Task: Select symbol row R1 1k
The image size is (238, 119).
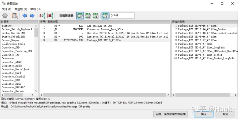Action: pyautogui.click(x=105, y=33)
